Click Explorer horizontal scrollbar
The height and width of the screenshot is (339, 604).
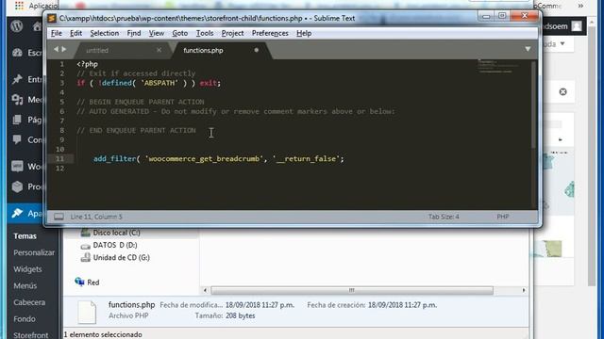click(x=352, y=290)
